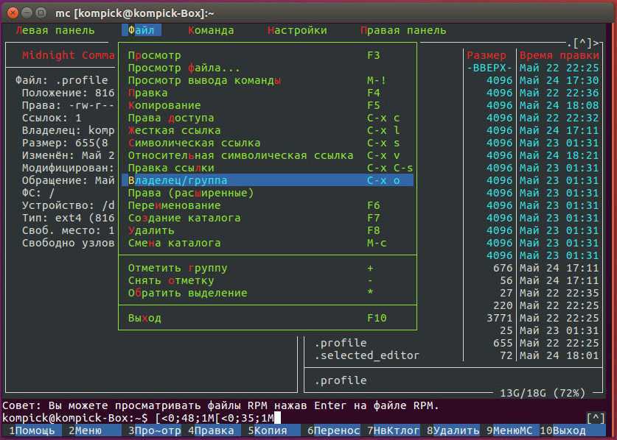Viewport: 617px width, 440px height.
Task: Choose Создание каталога from the menu
Action: pyautogui.click(x=184, y=218)
